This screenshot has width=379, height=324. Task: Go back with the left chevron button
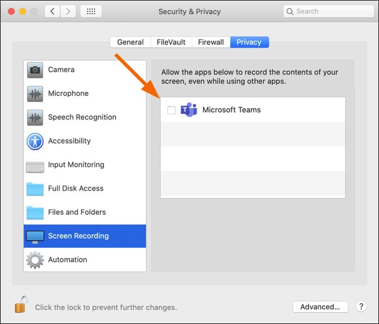click(x=52, y=11)
